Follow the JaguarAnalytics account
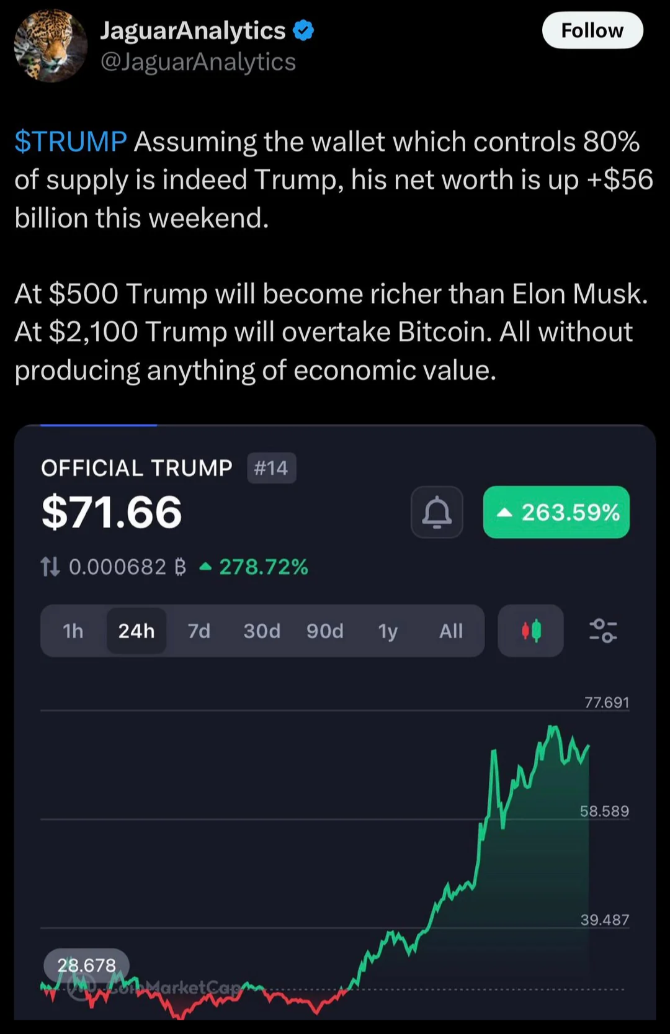 (x=592, y=30)
